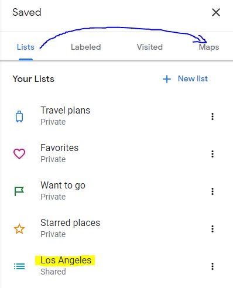Click the green flag Want to go icon
Screen dimensions: 233x288
(19, 191)
